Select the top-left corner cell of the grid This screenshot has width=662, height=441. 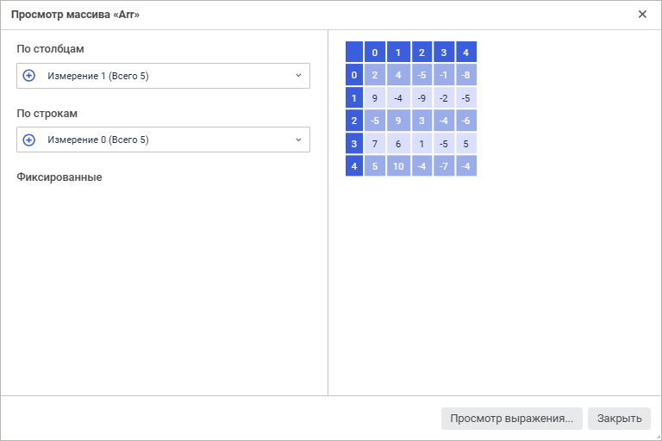[354, 53]
